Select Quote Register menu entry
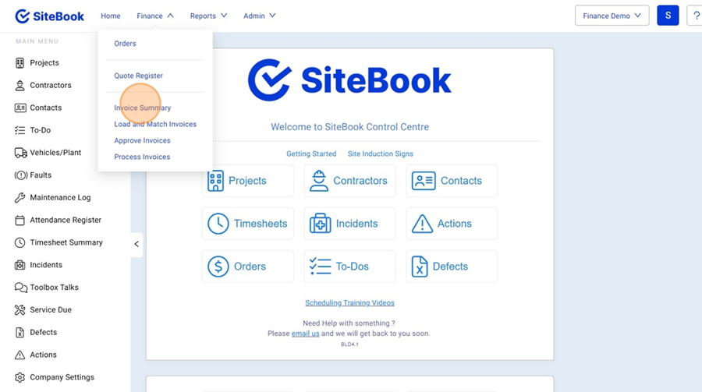Image resolution: width=702 pixels, height=392 pixels. (138, 76)
